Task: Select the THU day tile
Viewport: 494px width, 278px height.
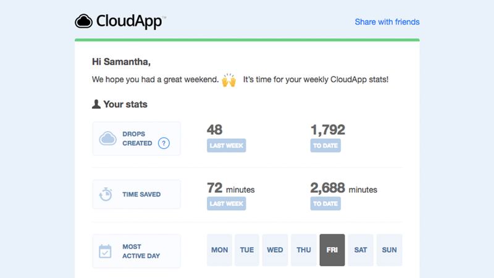Action: click(303, 250)
